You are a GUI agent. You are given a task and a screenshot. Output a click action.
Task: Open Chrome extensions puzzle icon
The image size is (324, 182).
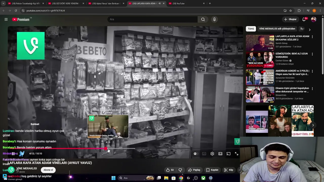(x=299, y=11)
